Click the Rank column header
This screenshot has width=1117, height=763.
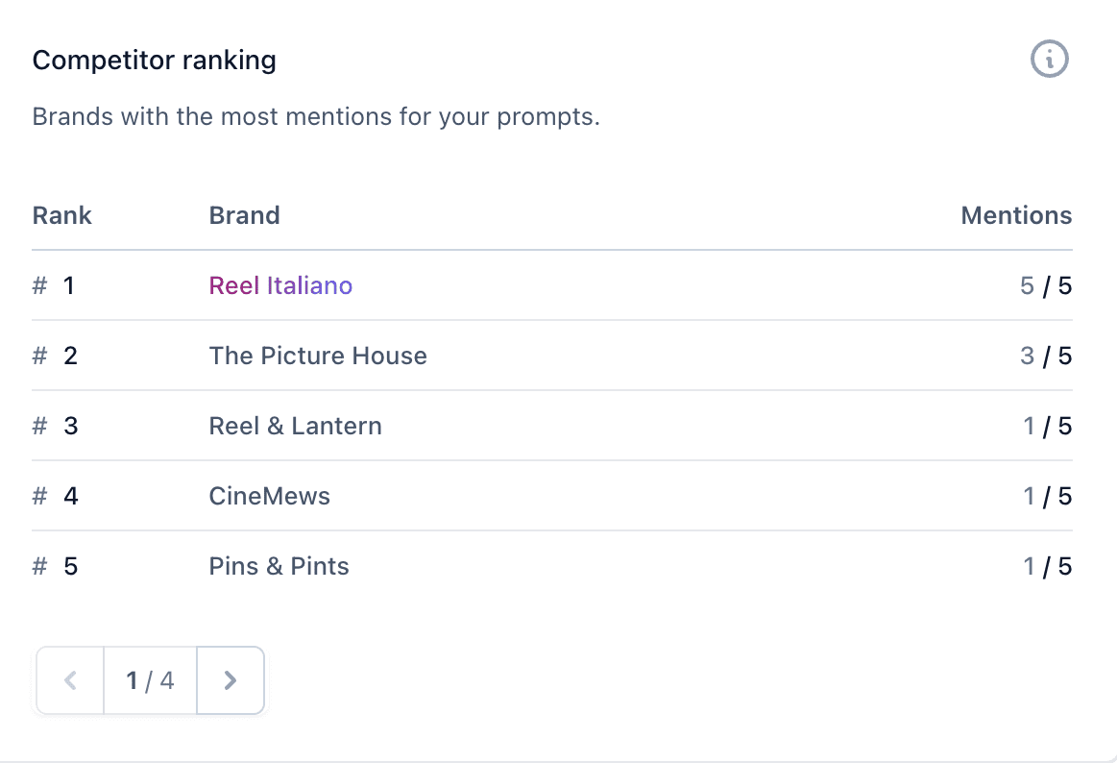coord(61,215)
